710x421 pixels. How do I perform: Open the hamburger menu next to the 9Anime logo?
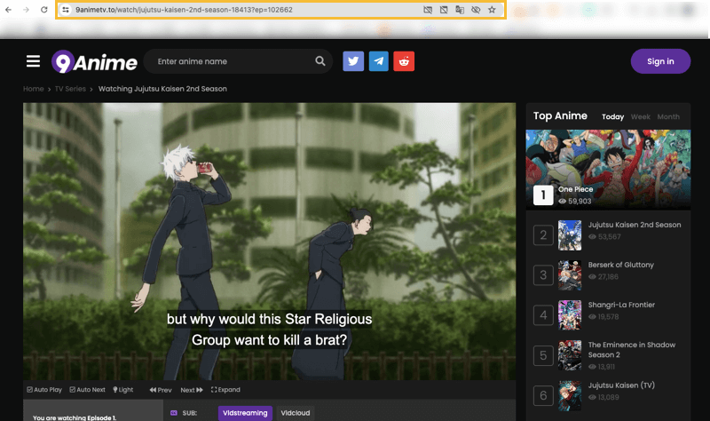[x=33, y=61]
